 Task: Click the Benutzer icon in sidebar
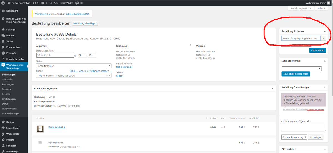pos(3,146)
